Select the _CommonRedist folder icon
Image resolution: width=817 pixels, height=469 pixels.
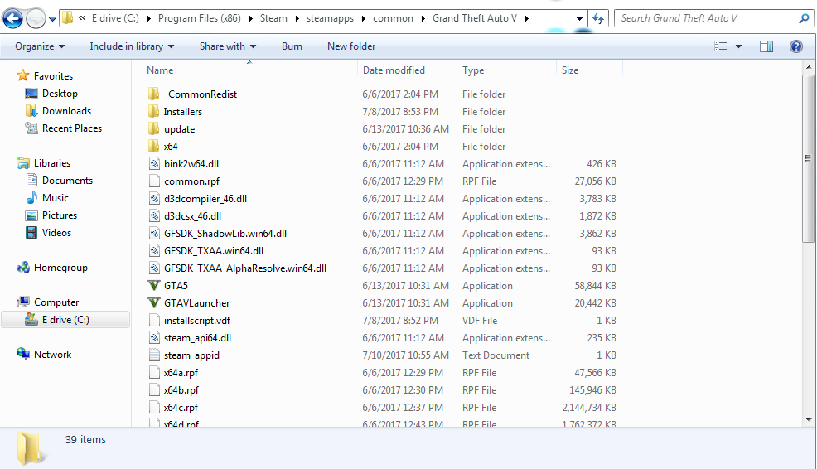154,94
